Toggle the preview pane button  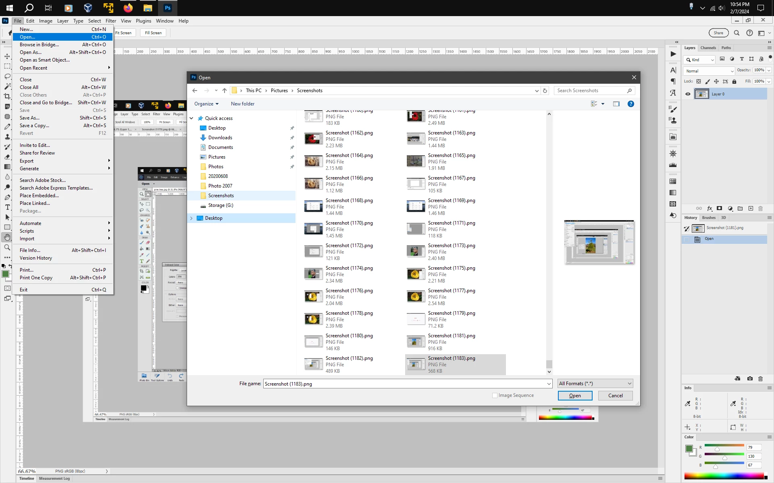[616, 104]
